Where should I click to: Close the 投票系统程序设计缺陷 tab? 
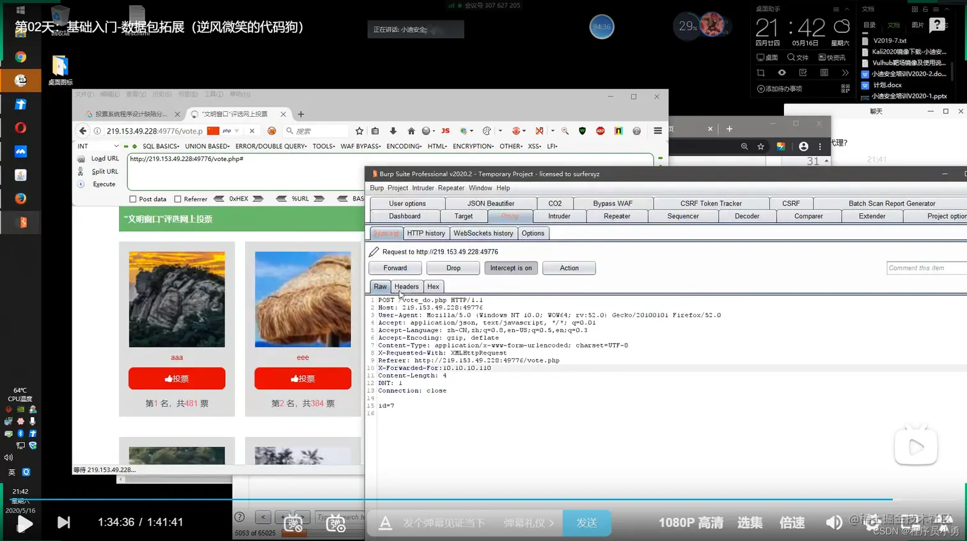pyautogui.click(x=178, y=114)
